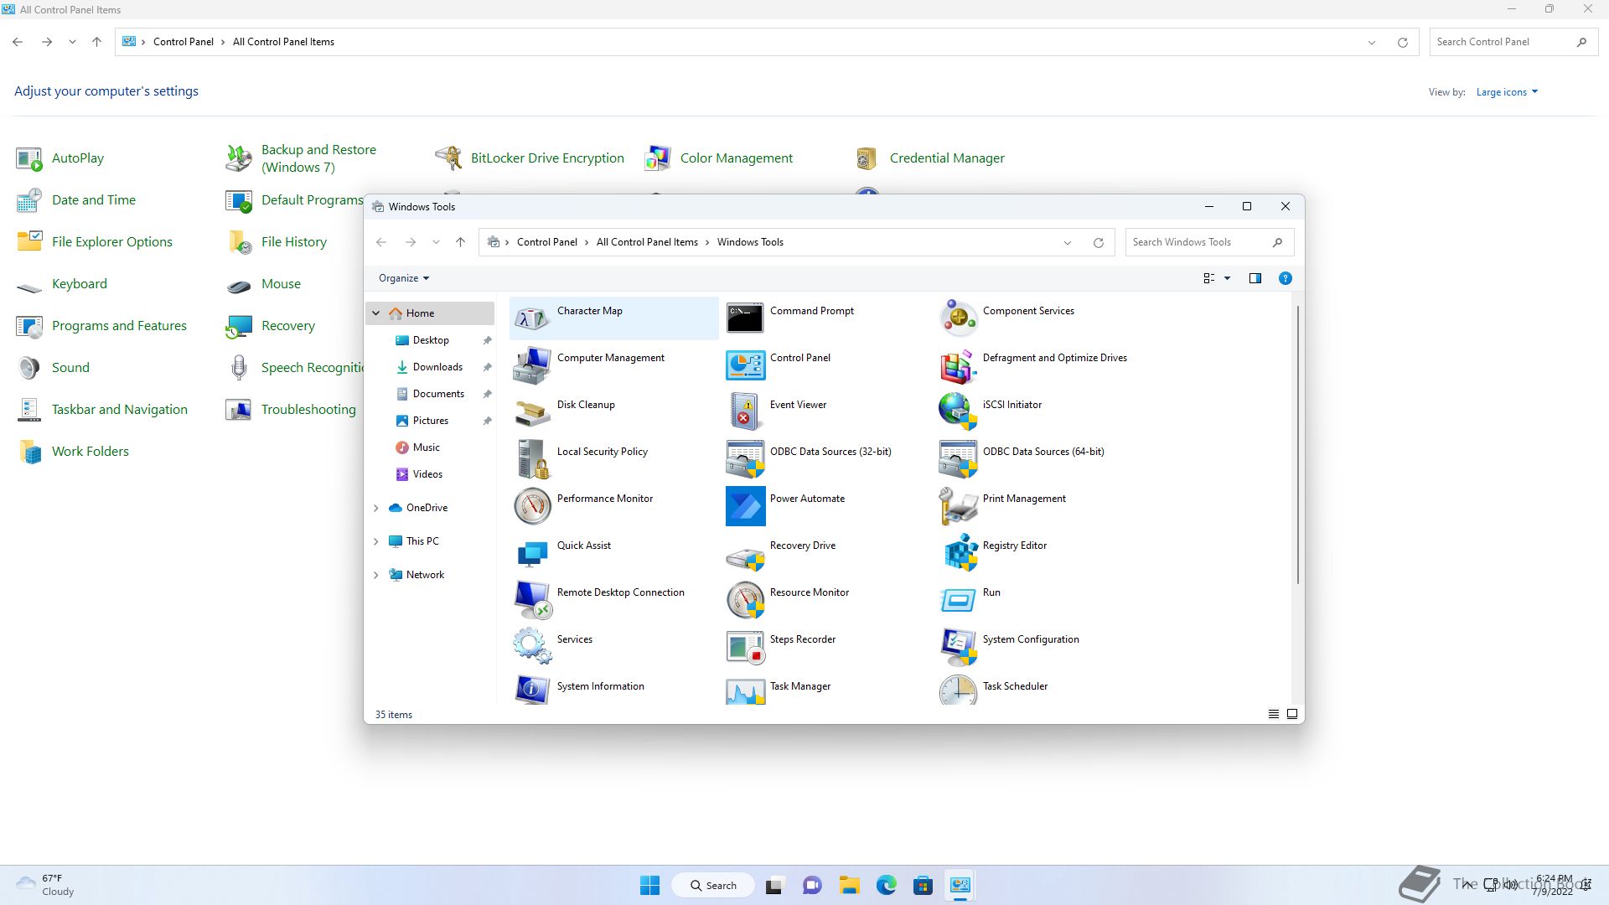Open Microsoft Store from taskbar
The height and width of the screenshot is (905, 1609).
923,885
